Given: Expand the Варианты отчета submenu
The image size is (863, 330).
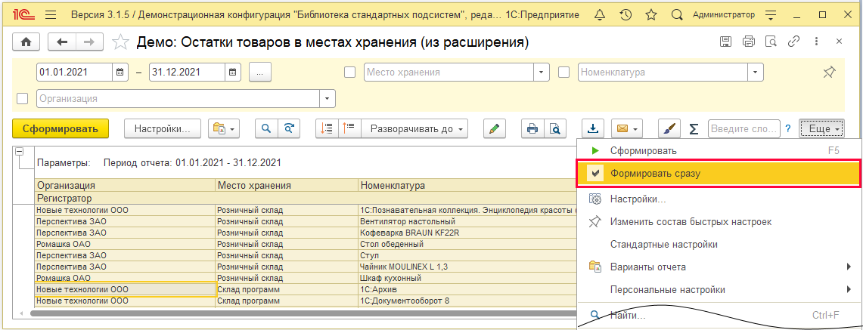Looking at the screenshot, I should (x=719, y=267).
